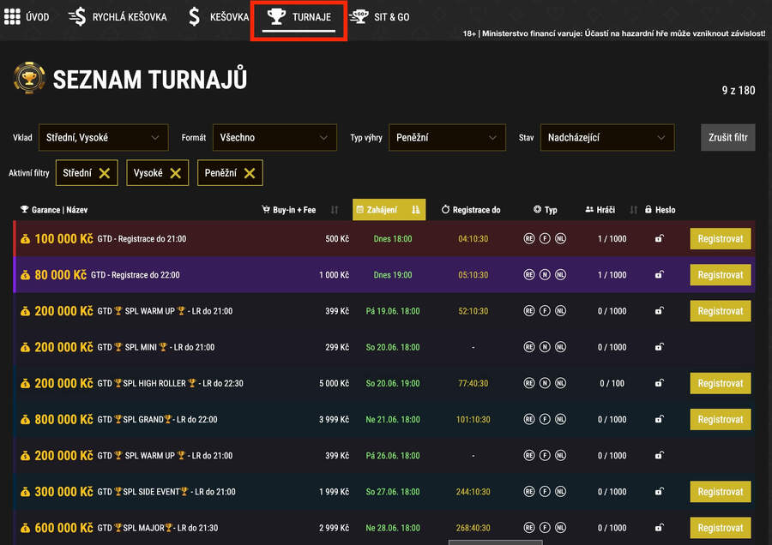
Task: Sort by Buy-in + Fee arrows
Action: click(335, 210)
